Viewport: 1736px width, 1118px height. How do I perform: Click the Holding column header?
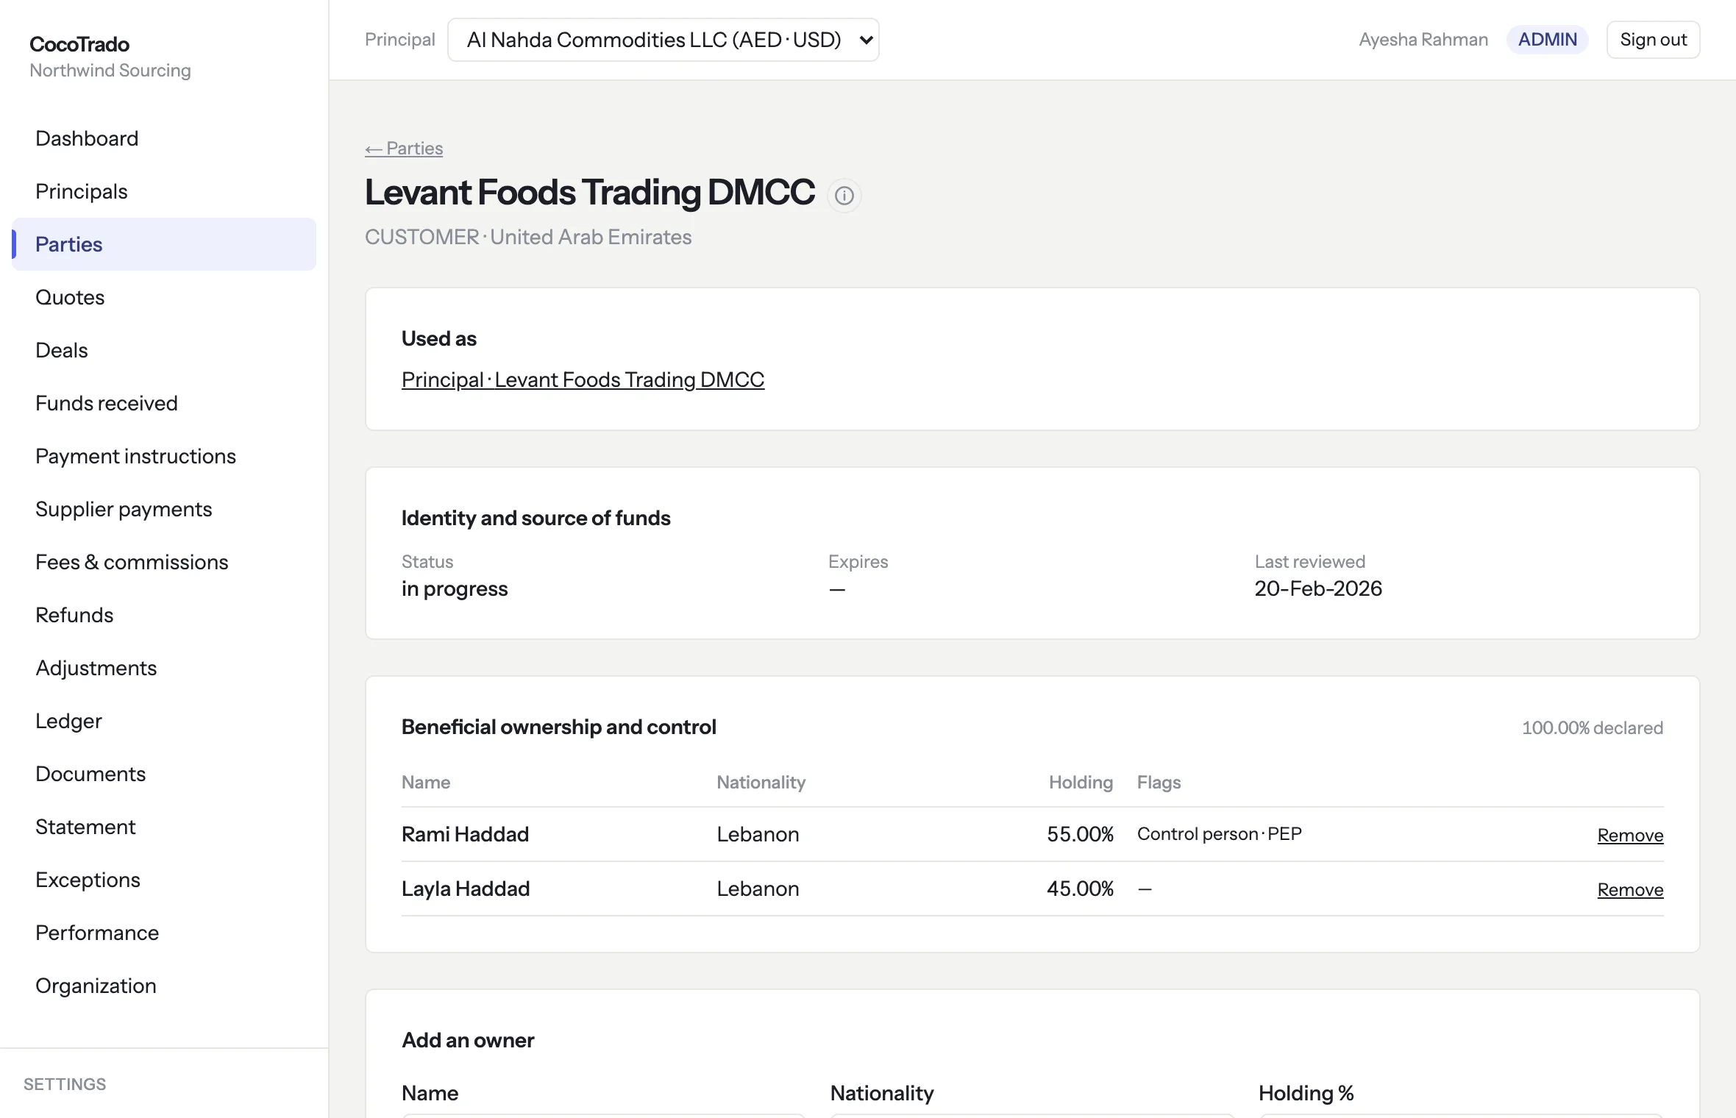click(x=1081, y=782)
